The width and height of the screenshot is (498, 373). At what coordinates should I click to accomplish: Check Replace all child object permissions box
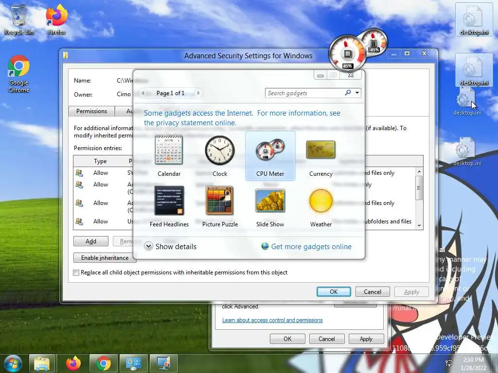coord(76,272)
